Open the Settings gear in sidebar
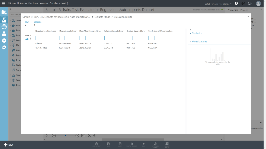This screenshot has height=149, width=266. 4,47
